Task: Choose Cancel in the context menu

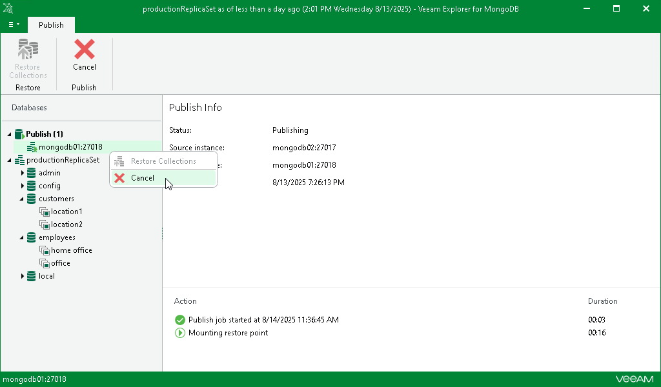Action: (163, 178)
